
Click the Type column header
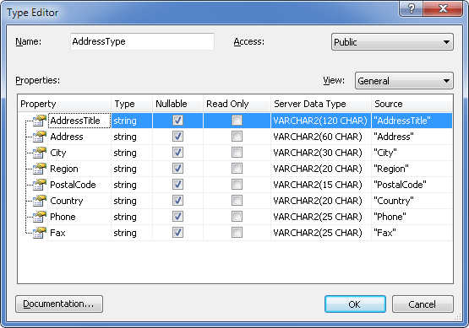coord(132,104)
